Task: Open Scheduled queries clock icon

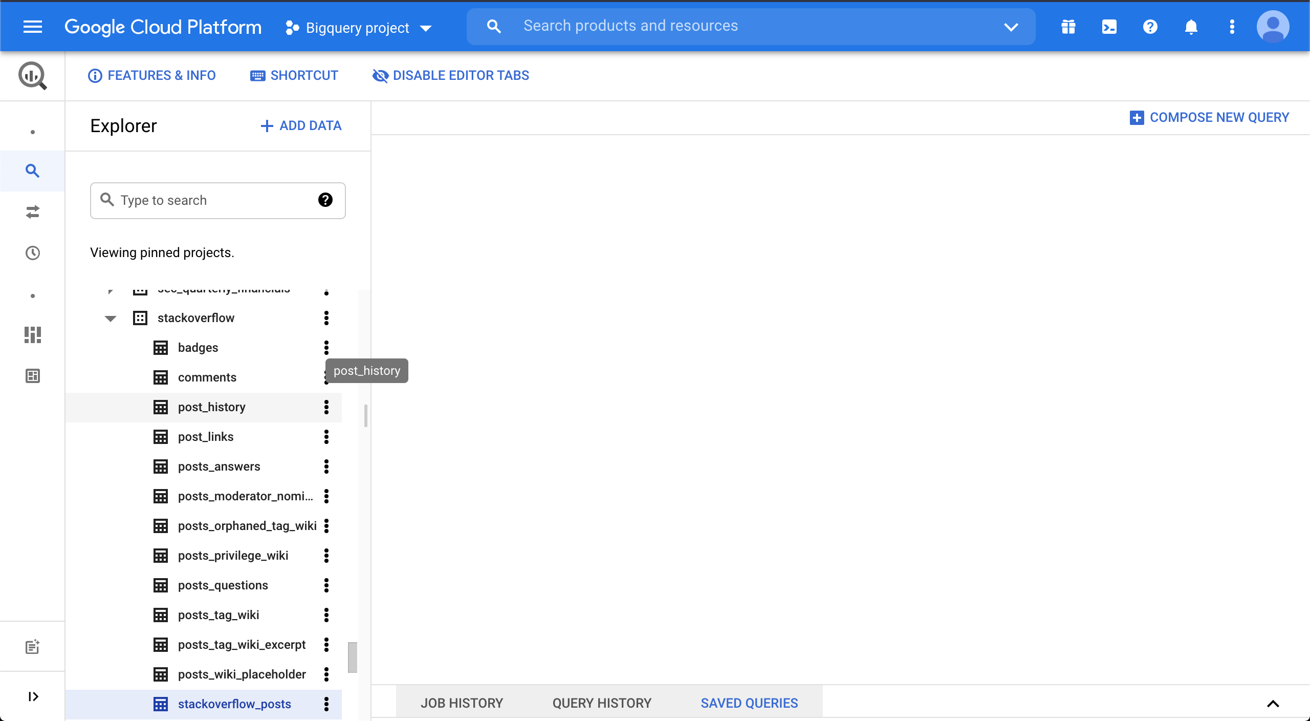Action: pos(33,252)
